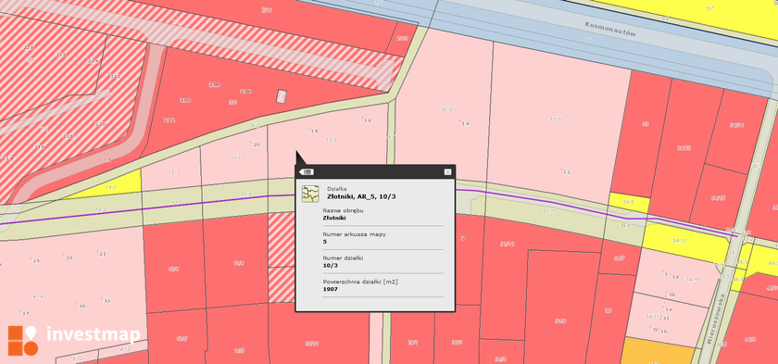Viewport: 778px width, 364px height.
Task: Open the investmap text link
Action: click(x=93, y=334)
